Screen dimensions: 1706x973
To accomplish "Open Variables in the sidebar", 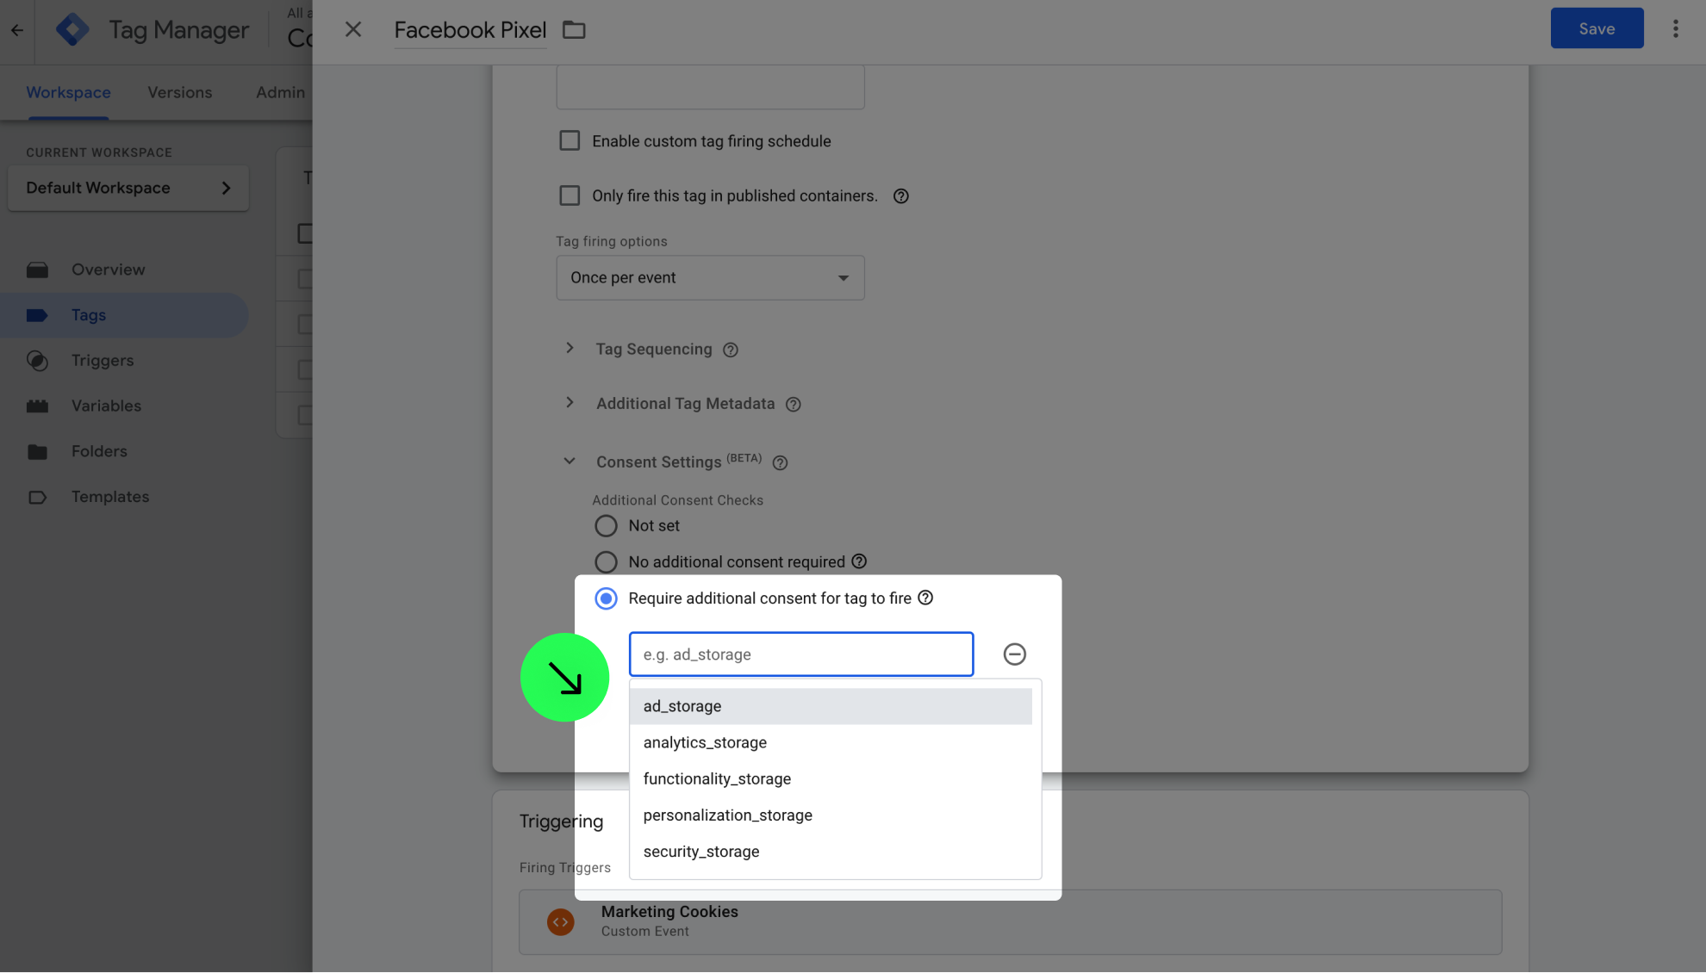I will point(106,406).
